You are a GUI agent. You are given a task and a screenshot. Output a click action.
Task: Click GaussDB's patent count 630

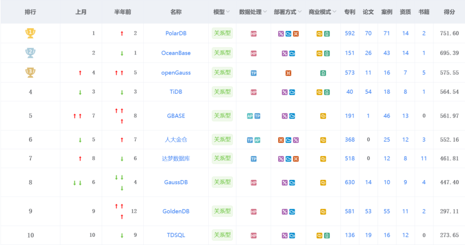350,182
